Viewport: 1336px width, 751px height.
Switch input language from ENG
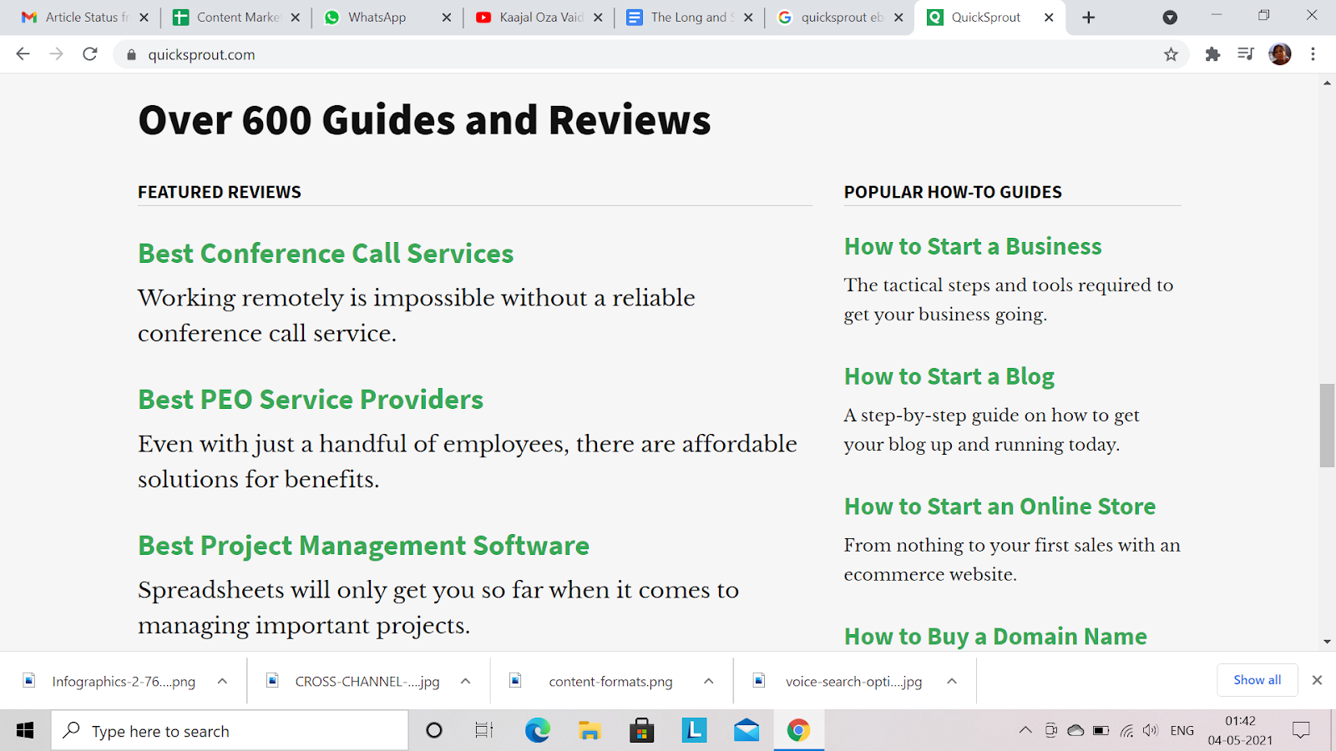1182,731
